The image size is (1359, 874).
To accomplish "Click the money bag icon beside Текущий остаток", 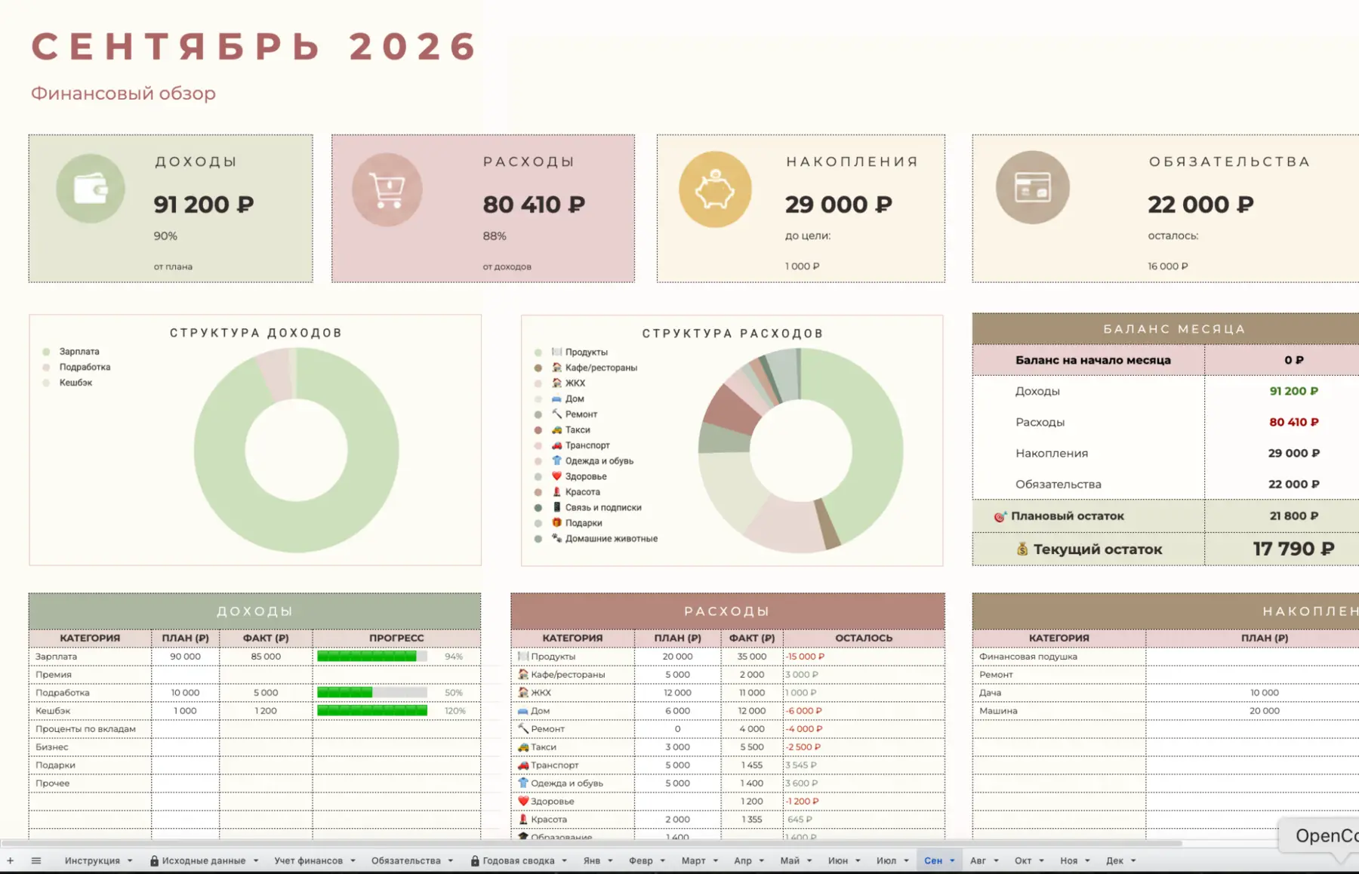I will (1022, 549).
